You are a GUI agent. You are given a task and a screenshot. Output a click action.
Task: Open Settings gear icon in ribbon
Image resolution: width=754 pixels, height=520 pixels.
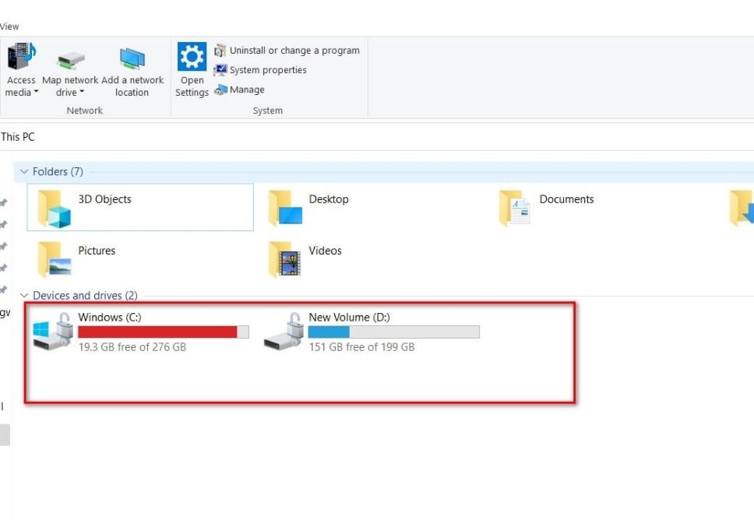[192, 58]
